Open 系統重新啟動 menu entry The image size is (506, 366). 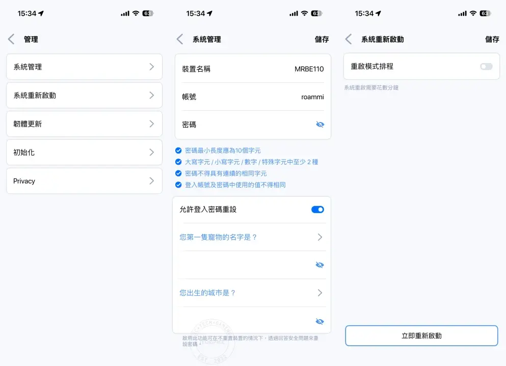84,95
